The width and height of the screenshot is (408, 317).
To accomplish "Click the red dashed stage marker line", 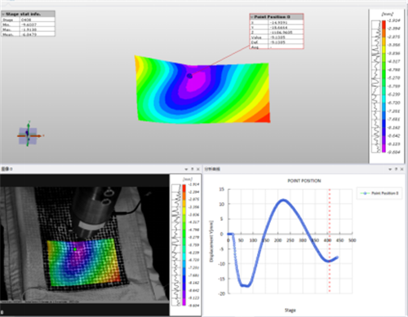I will click(330, 240).
